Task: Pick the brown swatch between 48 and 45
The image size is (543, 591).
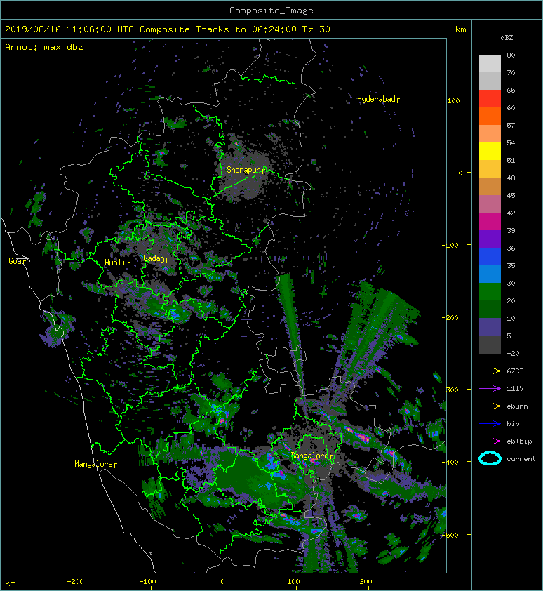Action: coord(490,187)
